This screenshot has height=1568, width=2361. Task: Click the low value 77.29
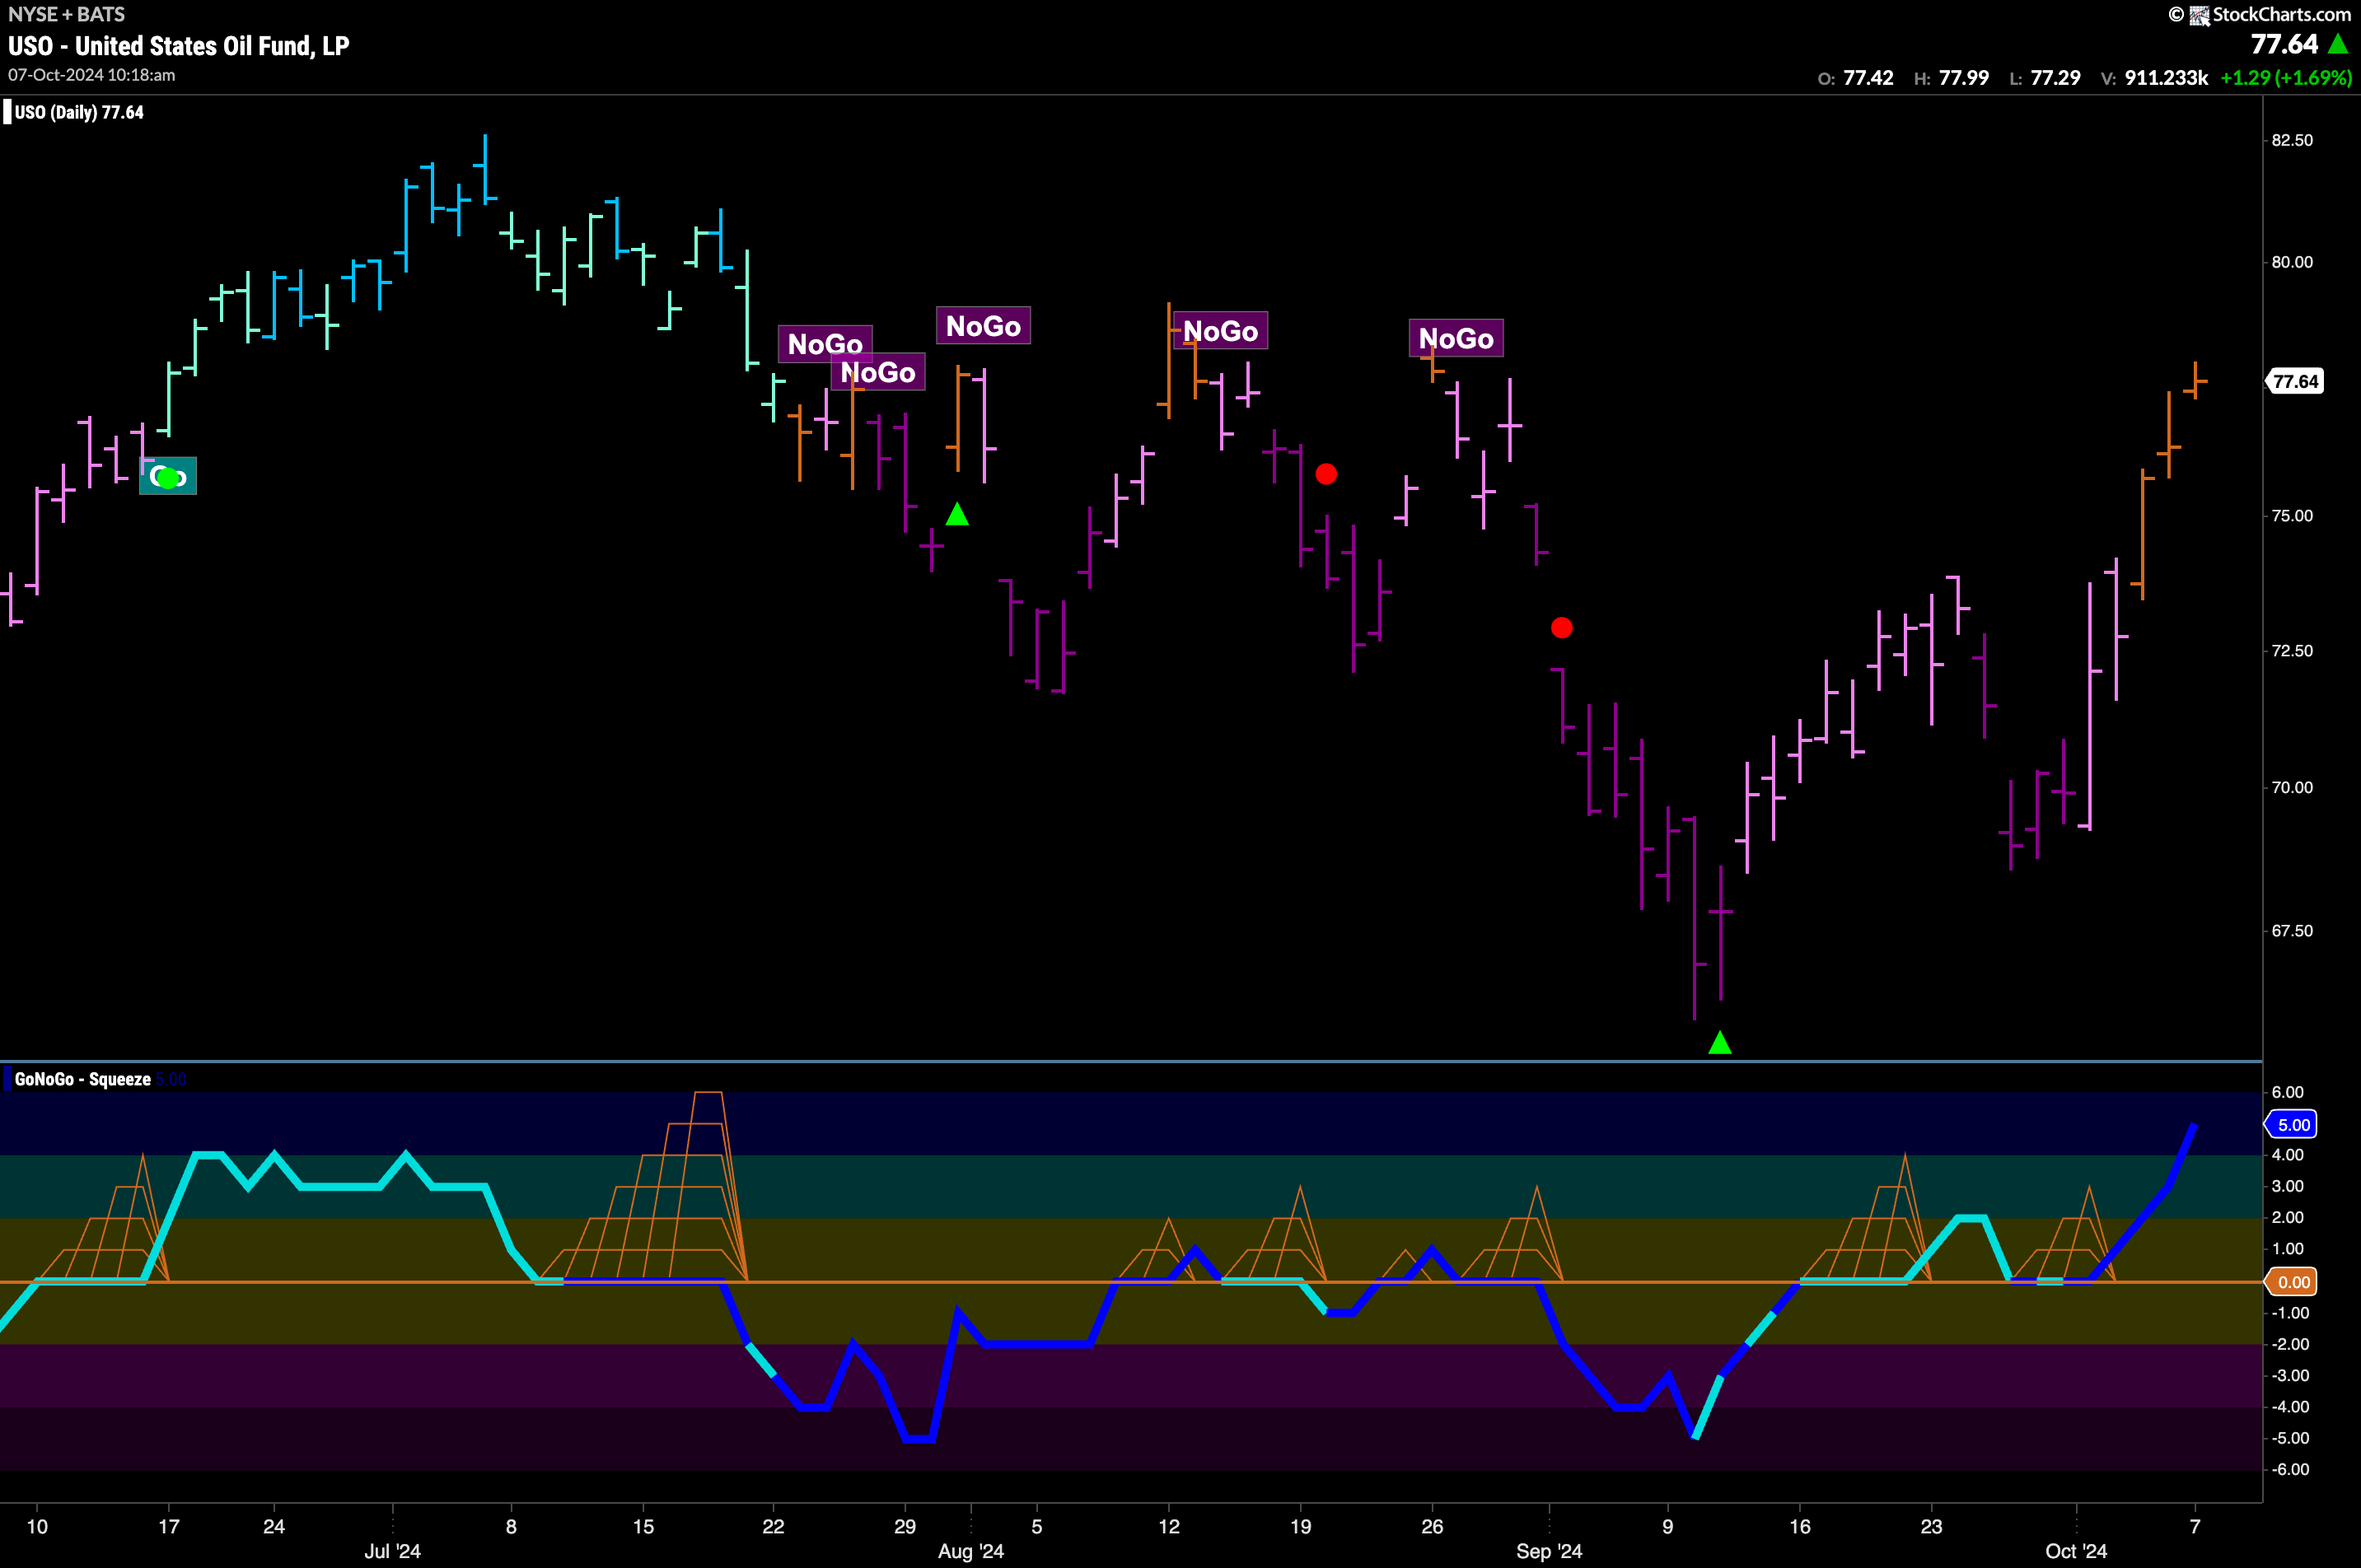pyautogui.click(x=2056, y=78)
